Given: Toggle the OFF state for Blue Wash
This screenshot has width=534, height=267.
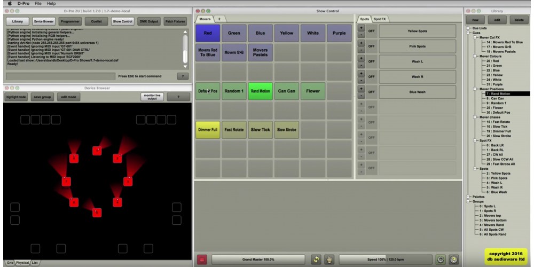Looking at the screenshot, I should coord(371,92).
